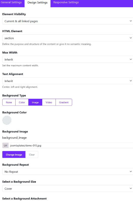Open the Design Settings tab
Screen dimensions: 133x201
(37, 3)
